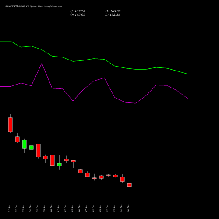This screenshot has height=219, width=219.
Task: Click the 24 Dec date axis label
Action: (121, 208)
